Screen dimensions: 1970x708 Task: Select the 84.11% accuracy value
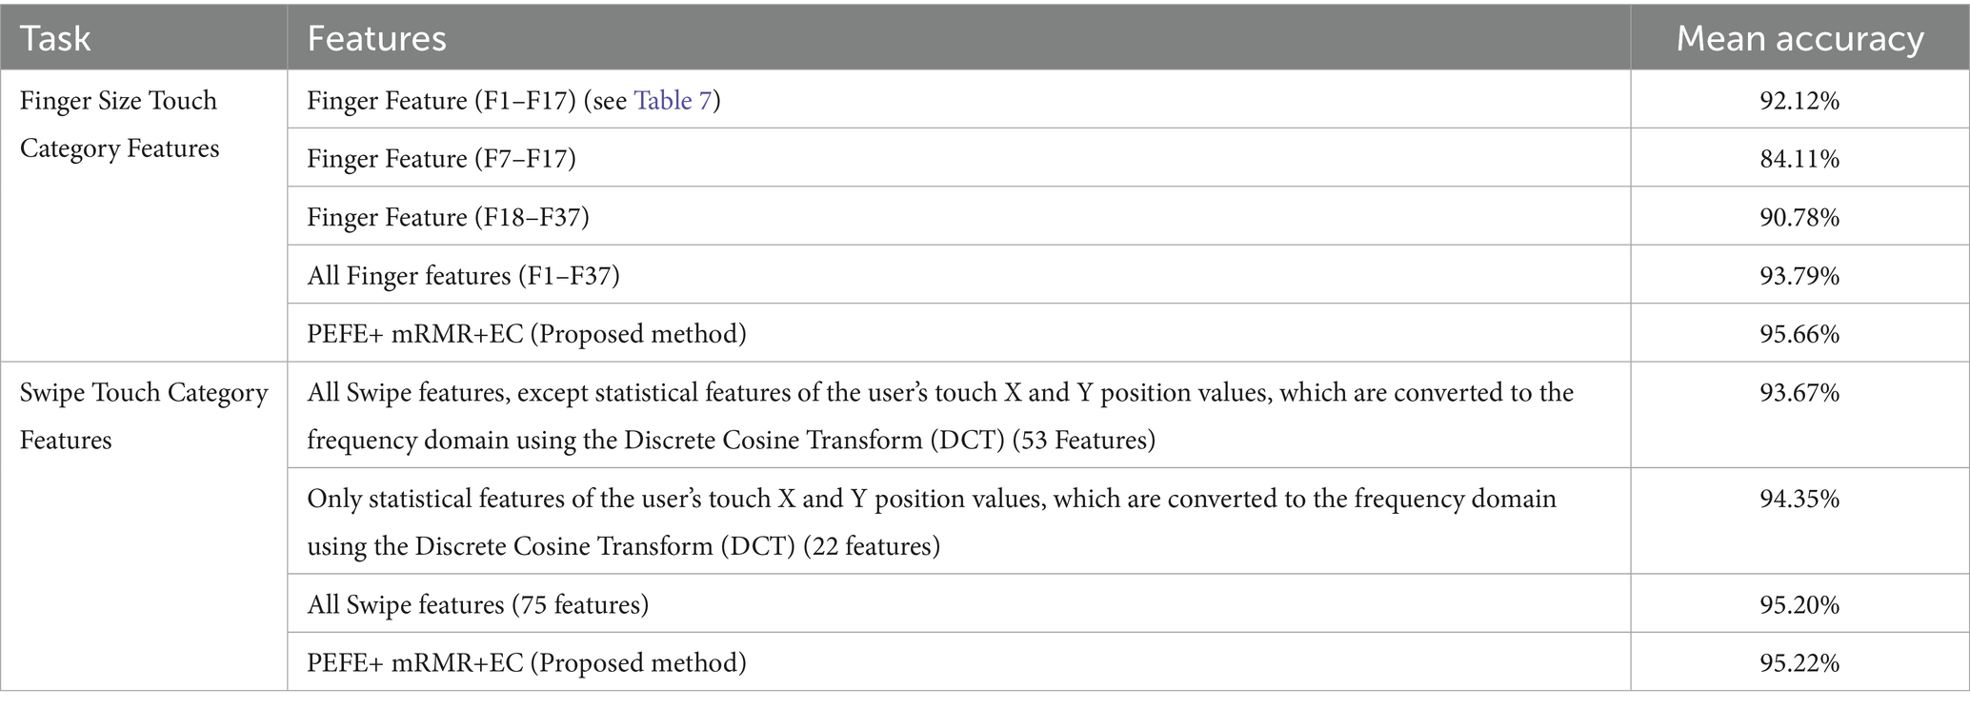tap(1799, 159)
